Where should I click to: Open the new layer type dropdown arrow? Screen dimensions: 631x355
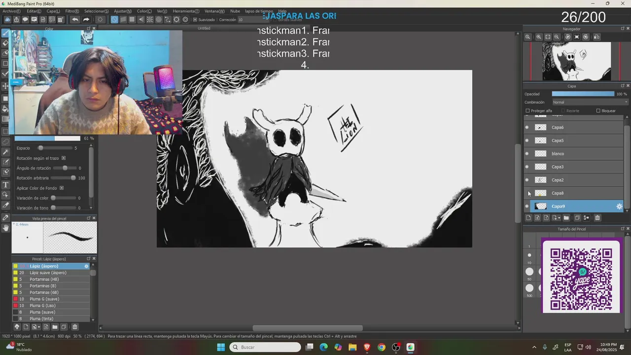tap(559, 218)
